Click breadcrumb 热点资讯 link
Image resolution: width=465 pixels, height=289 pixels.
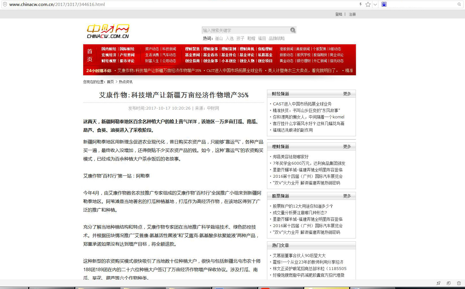(x=126, y=82)
